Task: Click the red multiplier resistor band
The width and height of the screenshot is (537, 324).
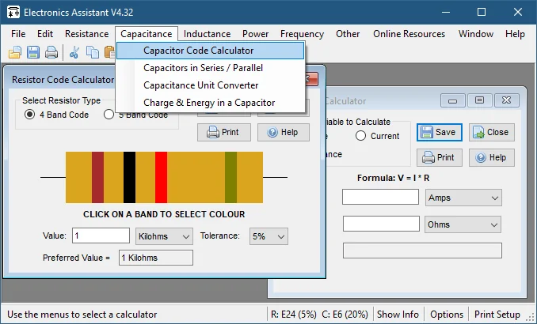Action: click(161, 177)
